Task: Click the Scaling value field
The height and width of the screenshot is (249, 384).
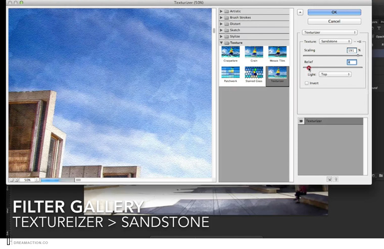Action: click(x=352, y=50)
